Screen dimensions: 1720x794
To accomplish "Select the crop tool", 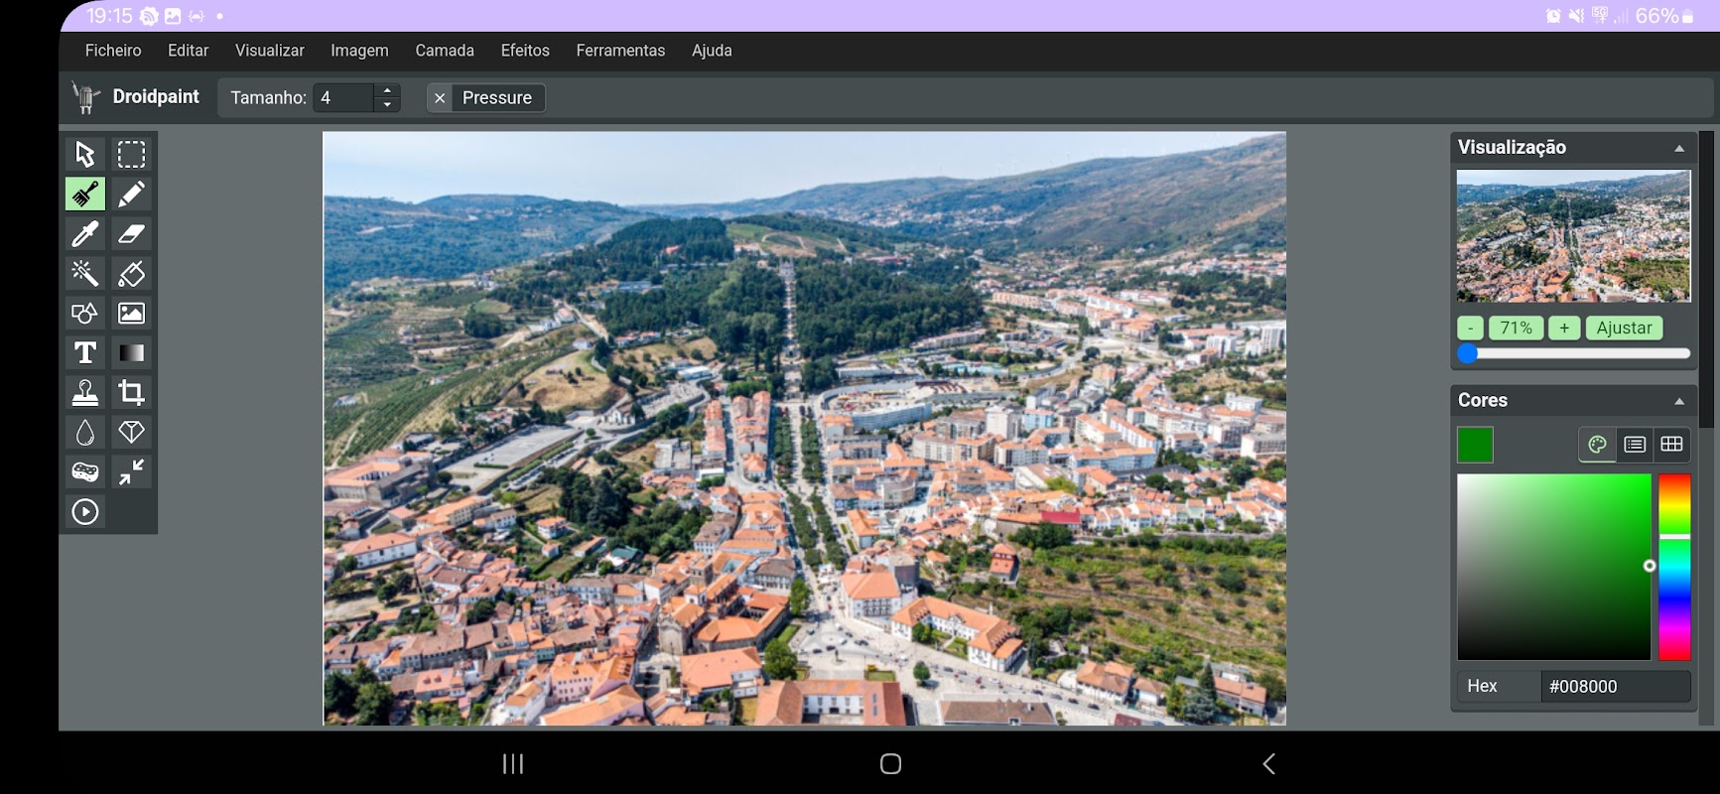I will point(131,392).
